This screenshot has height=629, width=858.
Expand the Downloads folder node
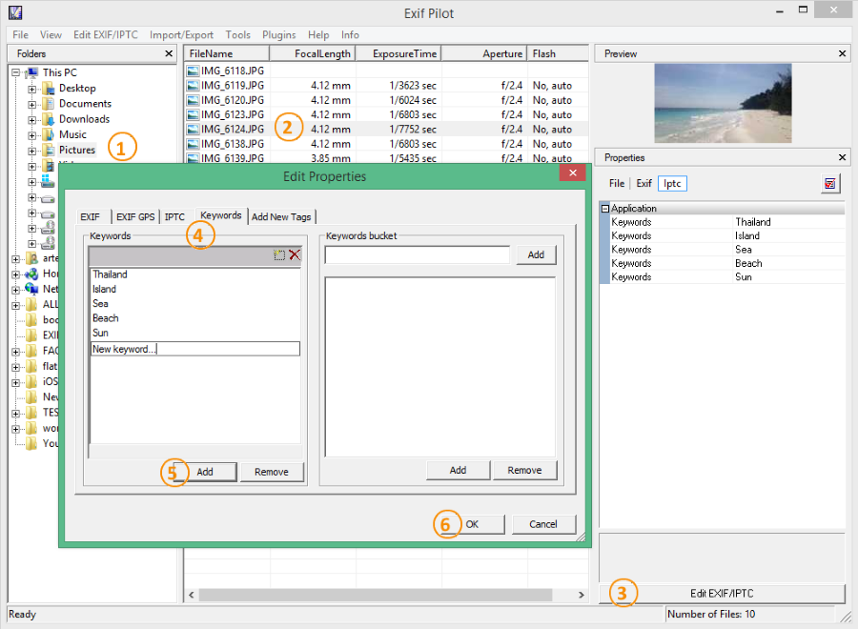tap(32, 119)
